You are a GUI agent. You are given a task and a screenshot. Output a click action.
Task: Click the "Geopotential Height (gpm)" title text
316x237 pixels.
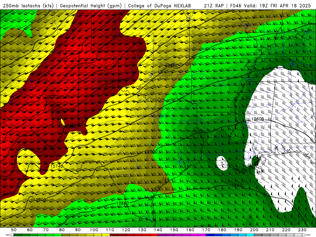pos(91,6)
